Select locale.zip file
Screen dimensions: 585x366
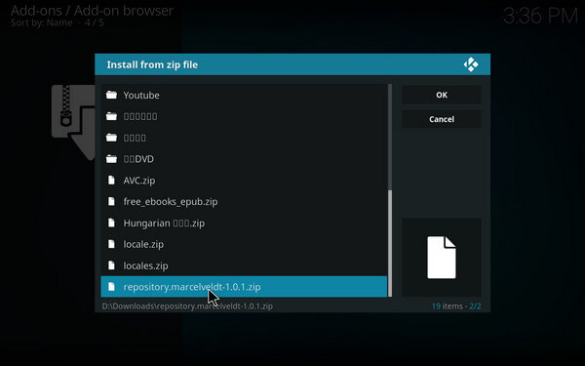244,244
